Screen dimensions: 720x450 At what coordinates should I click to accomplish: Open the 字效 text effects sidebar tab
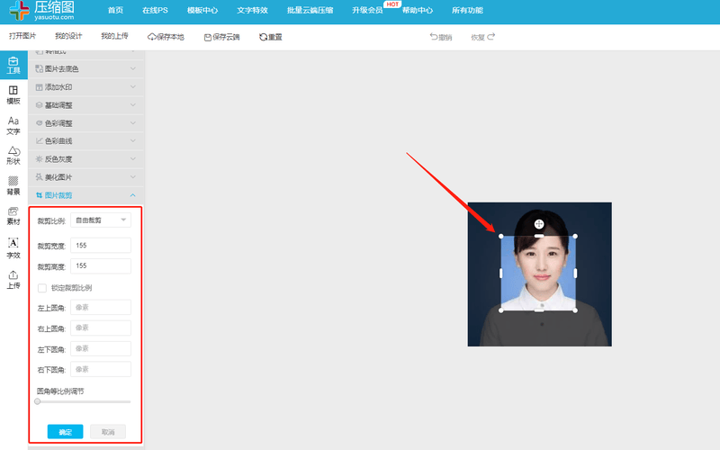tap(13, 248)
